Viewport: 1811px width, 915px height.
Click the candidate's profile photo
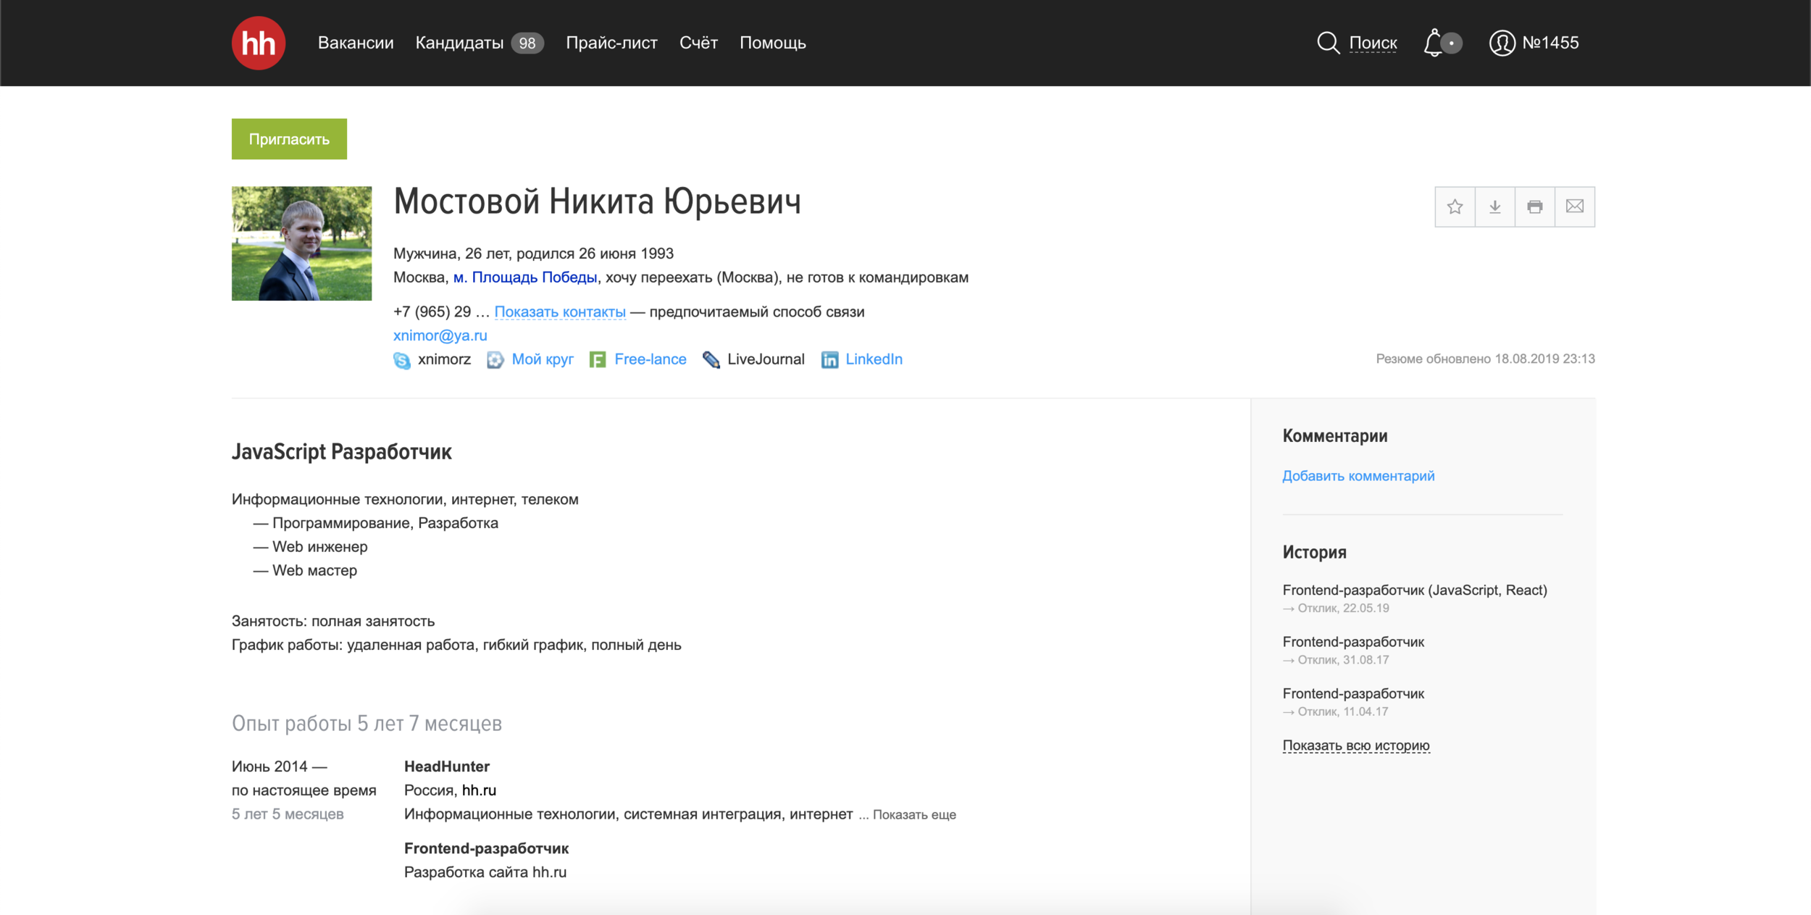click(301, 243)
